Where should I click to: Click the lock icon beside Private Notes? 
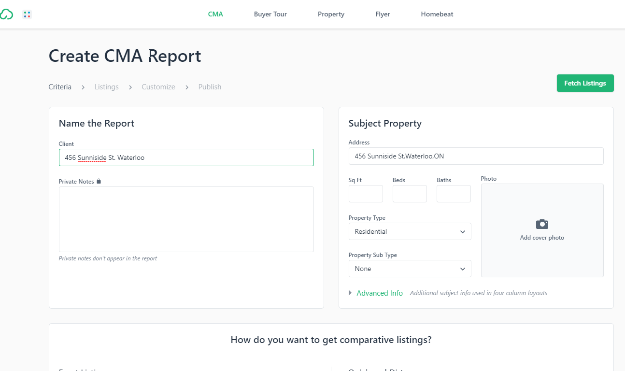click(99, 181)
